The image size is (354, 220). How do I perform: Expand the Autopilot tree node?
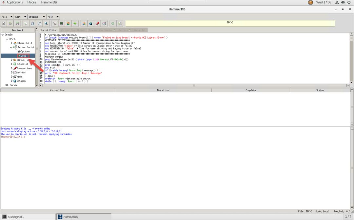point(11,64)
